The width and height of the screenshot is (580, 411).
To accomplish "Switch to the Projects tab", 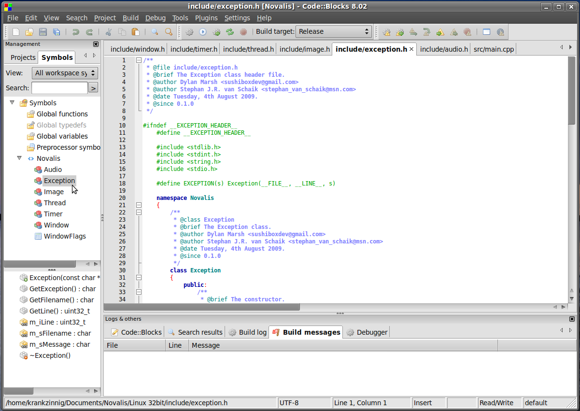I will tap(21, 57).
